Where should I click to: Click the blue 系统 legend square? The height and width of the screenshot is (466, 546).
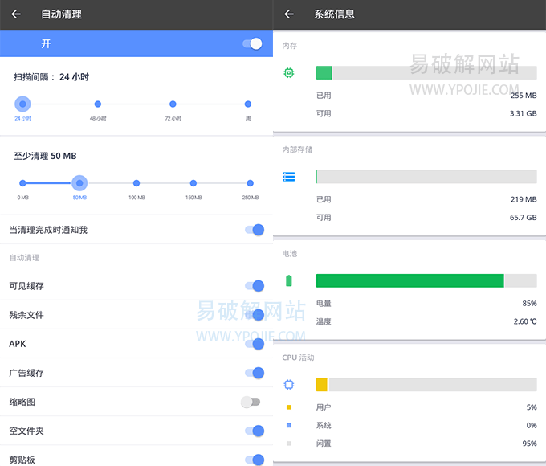click(x=289, y=425)
